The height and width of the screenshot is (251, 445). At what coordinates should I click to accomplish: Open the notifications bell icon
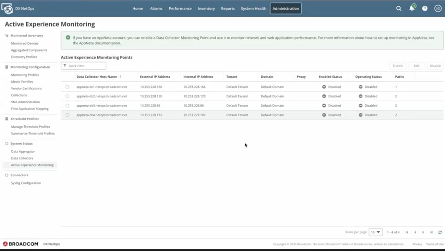(x=412, y=8)
